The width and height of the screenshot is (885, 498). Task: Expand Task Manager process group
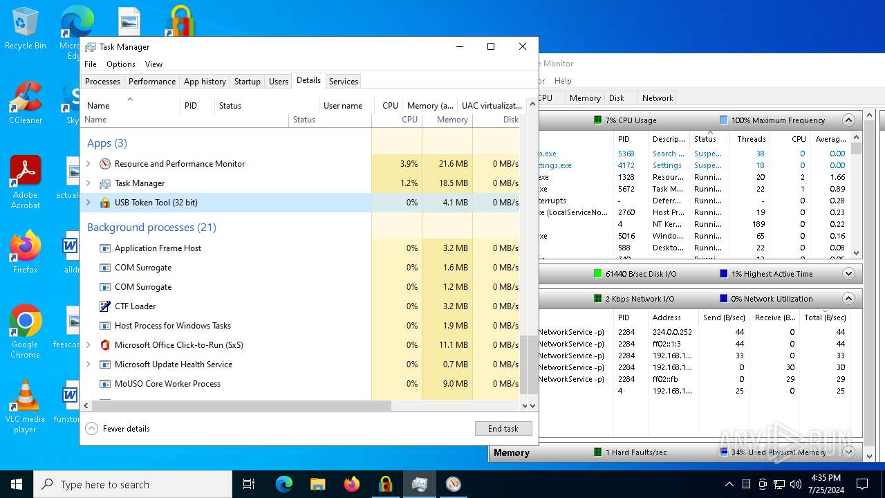coord(88,183)
